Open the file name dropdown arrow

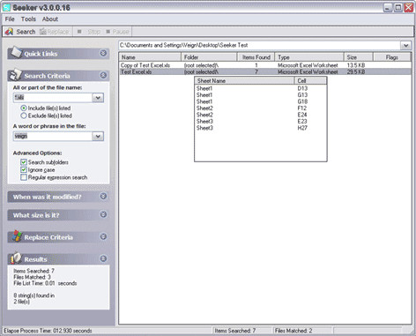pyautogui.click(x=98, y=98)
